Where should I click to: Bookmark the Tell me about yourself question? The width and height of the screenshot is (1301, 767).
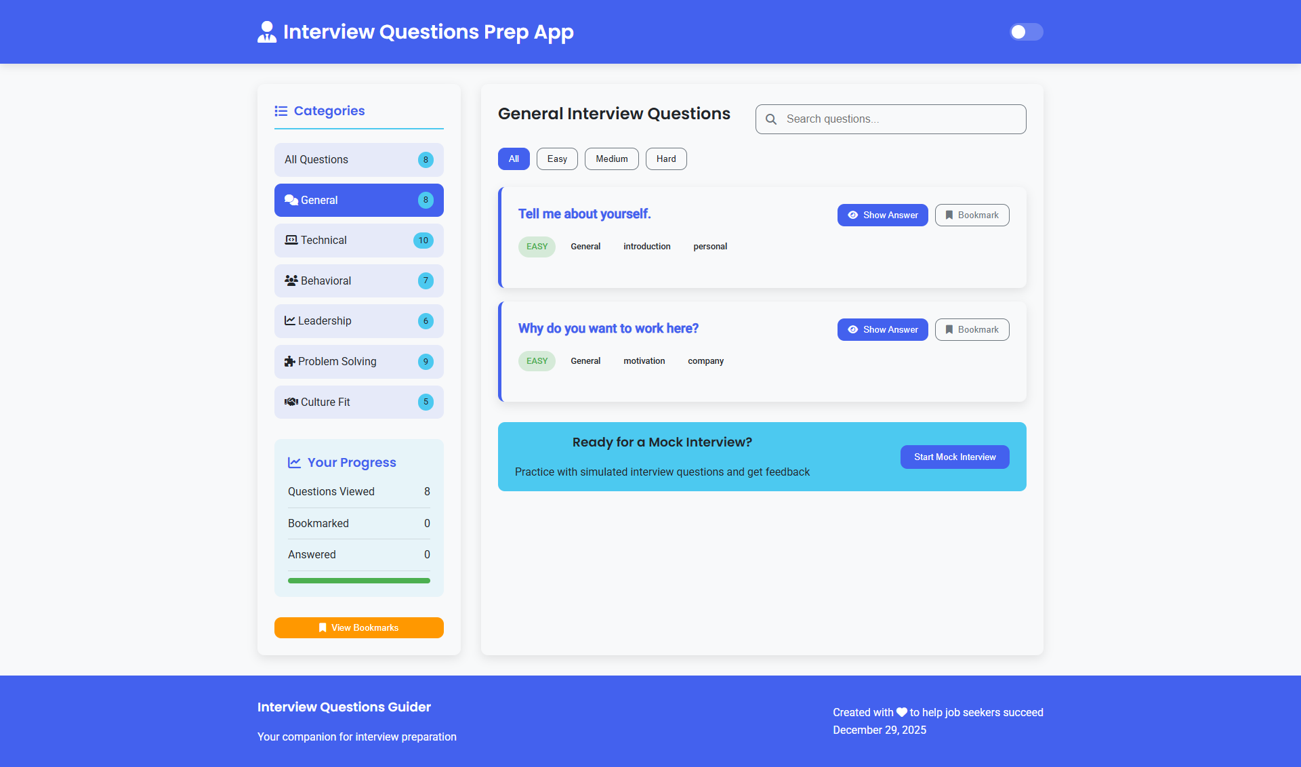972,215
